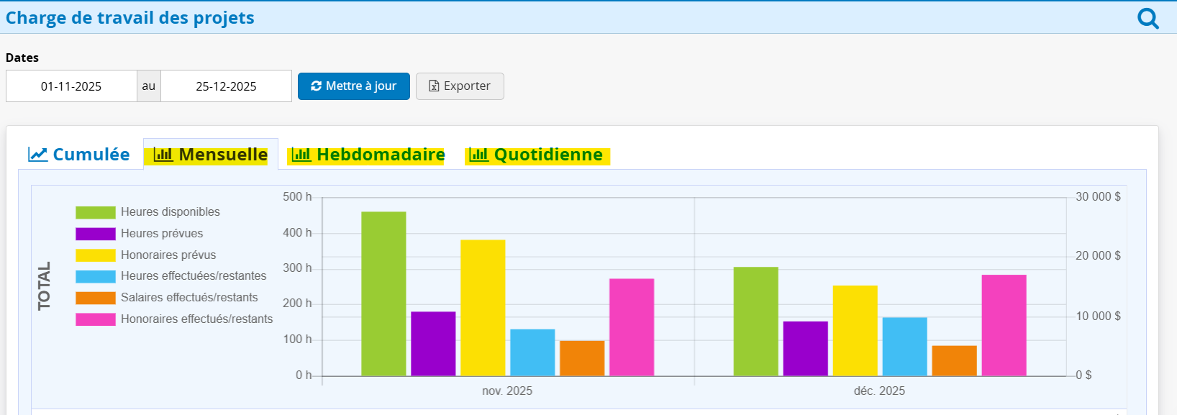Select the Mensuelle tab

coord(211,155)
